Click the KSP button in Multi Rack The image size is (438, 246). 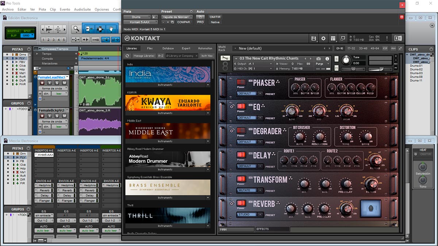pyautogui.click(x=385, y=48)
